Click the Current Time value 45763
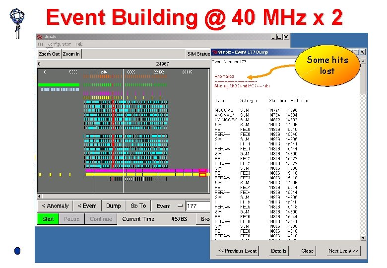This screenshot has height=268, width=387. (x=179, y=219)
